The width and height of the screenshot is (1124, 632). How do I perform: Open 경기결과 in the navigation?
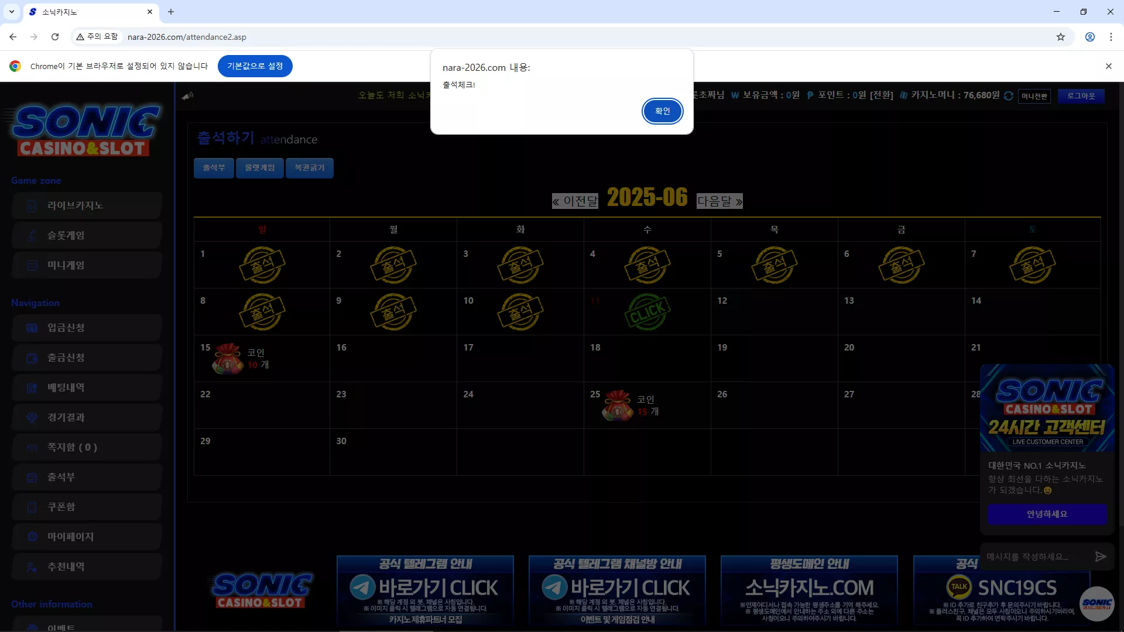(x=87, y=417)
